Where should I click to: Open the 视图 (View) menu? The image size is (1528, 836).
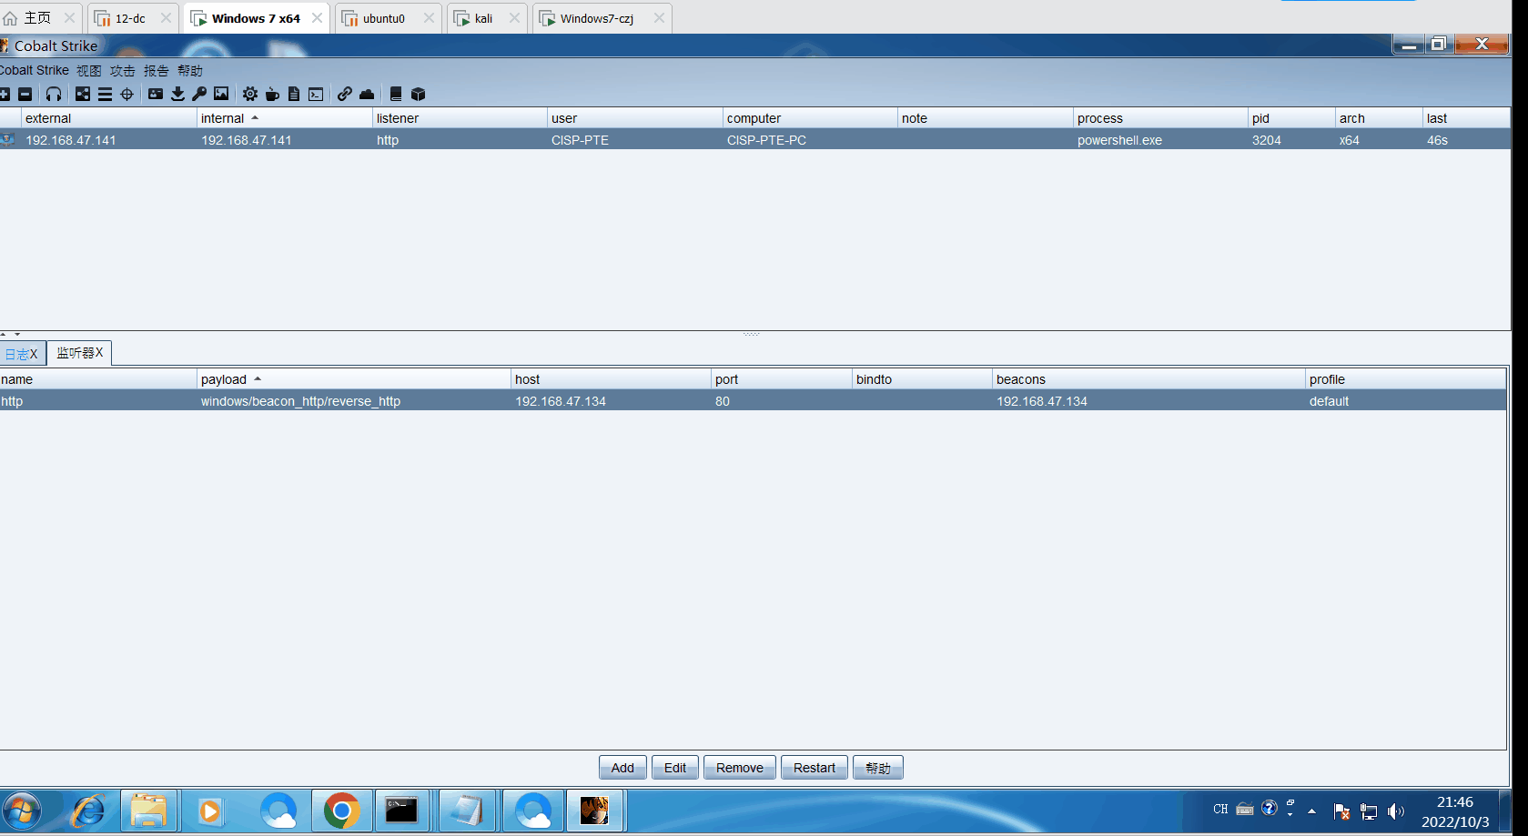pos(89,70)
